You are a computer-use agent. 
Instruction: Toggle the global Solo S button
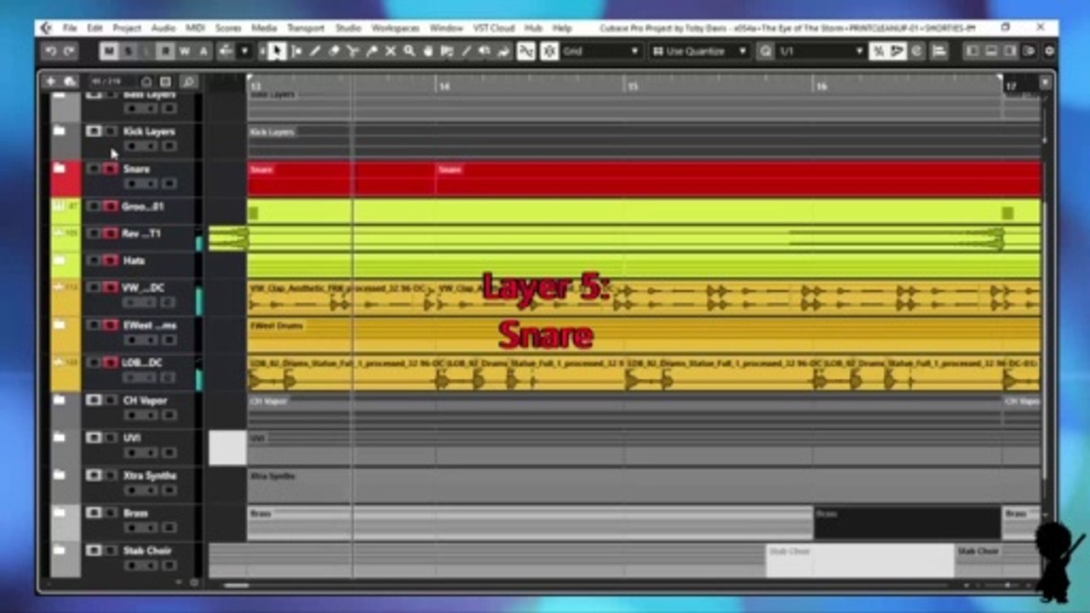pyautogui.click(x=128, y=51)
